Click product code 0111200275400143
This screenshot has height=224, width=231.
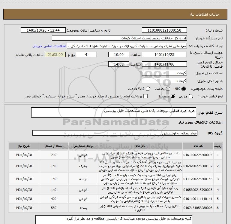198,179
